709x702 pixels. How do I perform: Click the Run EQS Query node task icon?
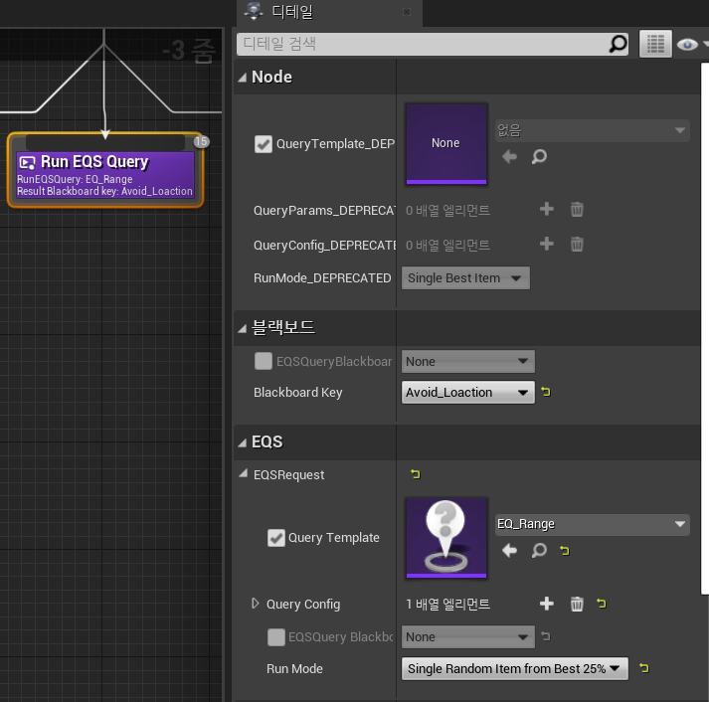(27, 163)
